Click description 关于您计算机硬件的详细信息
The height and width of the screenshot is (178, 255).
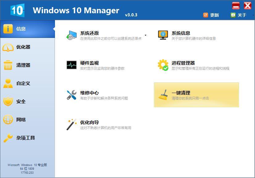(194, 38)
